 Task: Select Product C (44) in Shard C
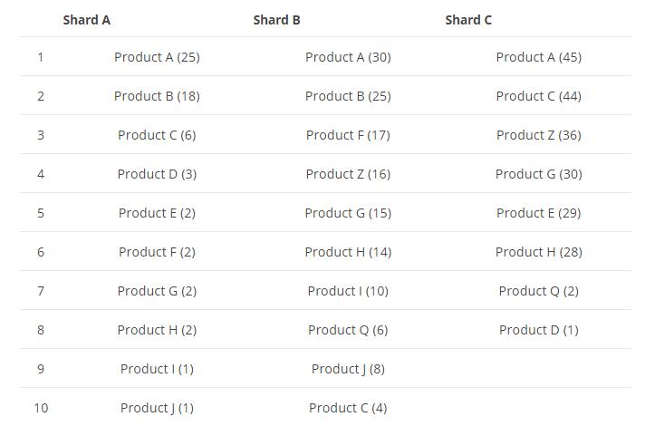538,96
